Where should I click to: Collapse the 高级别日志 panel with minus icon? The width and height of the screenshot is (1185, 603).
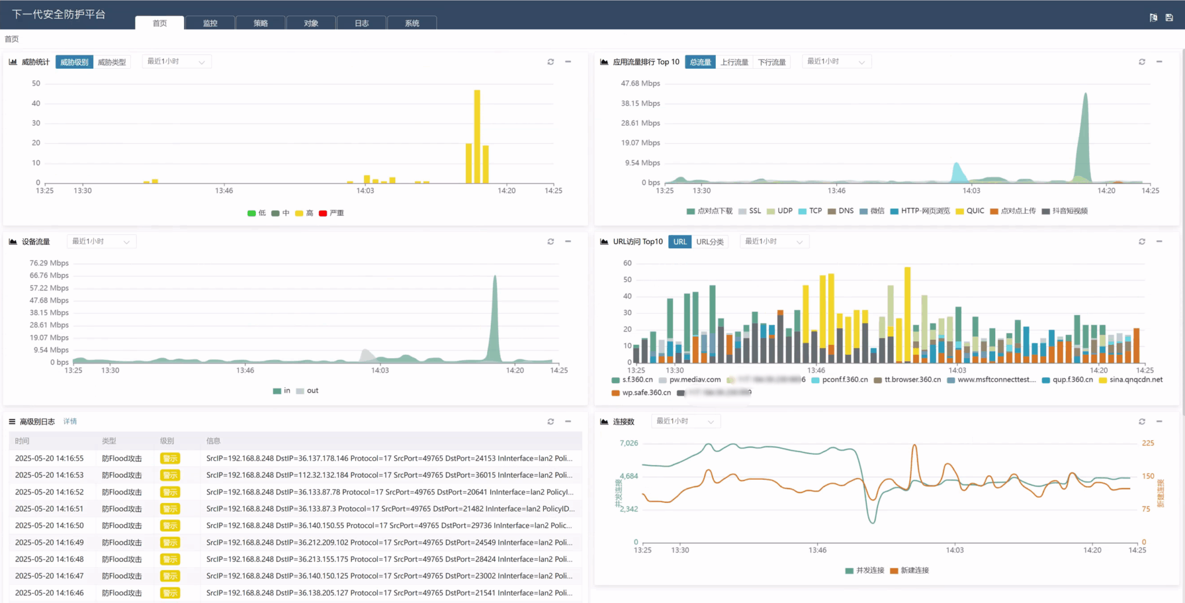[x=568, y=421]
